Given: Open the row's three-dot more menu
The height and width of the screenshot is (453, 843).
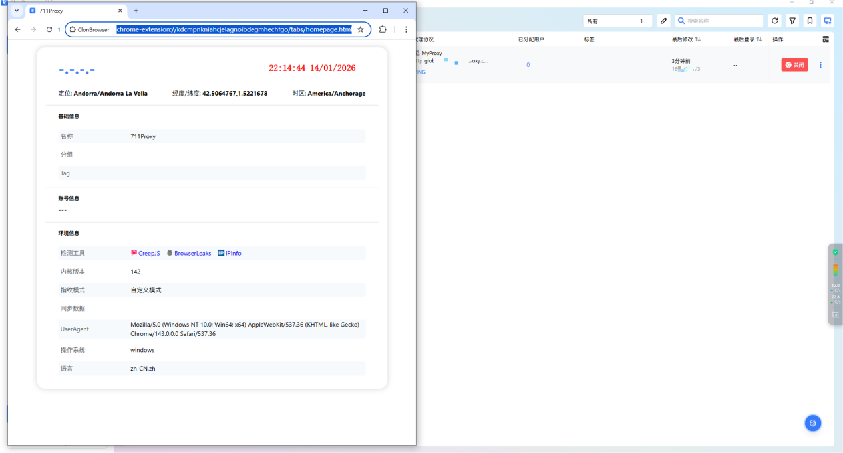Looking at the screenshot, I should [x=820, y=65].
